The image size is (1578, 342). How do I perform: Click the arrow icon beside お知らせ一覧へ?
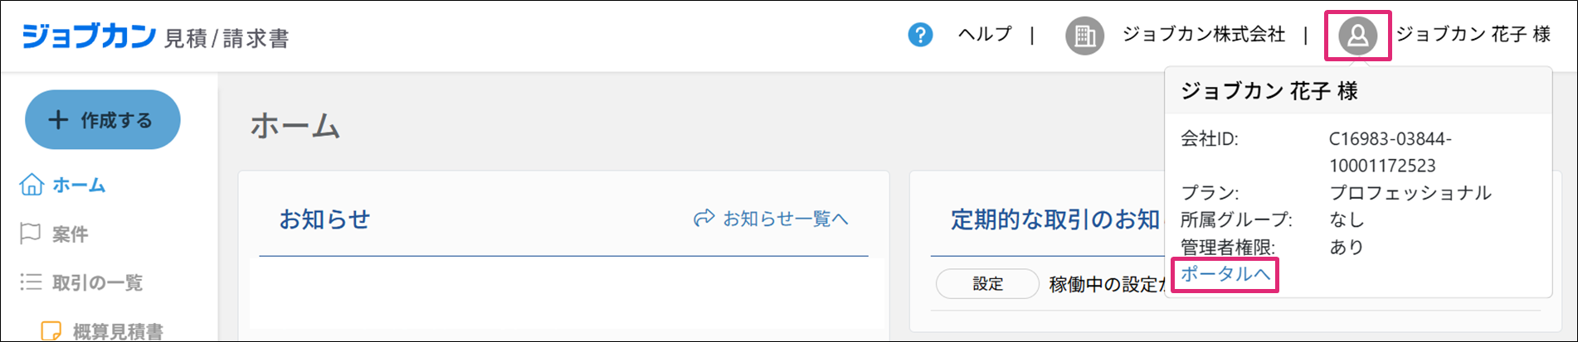[704, 219]
